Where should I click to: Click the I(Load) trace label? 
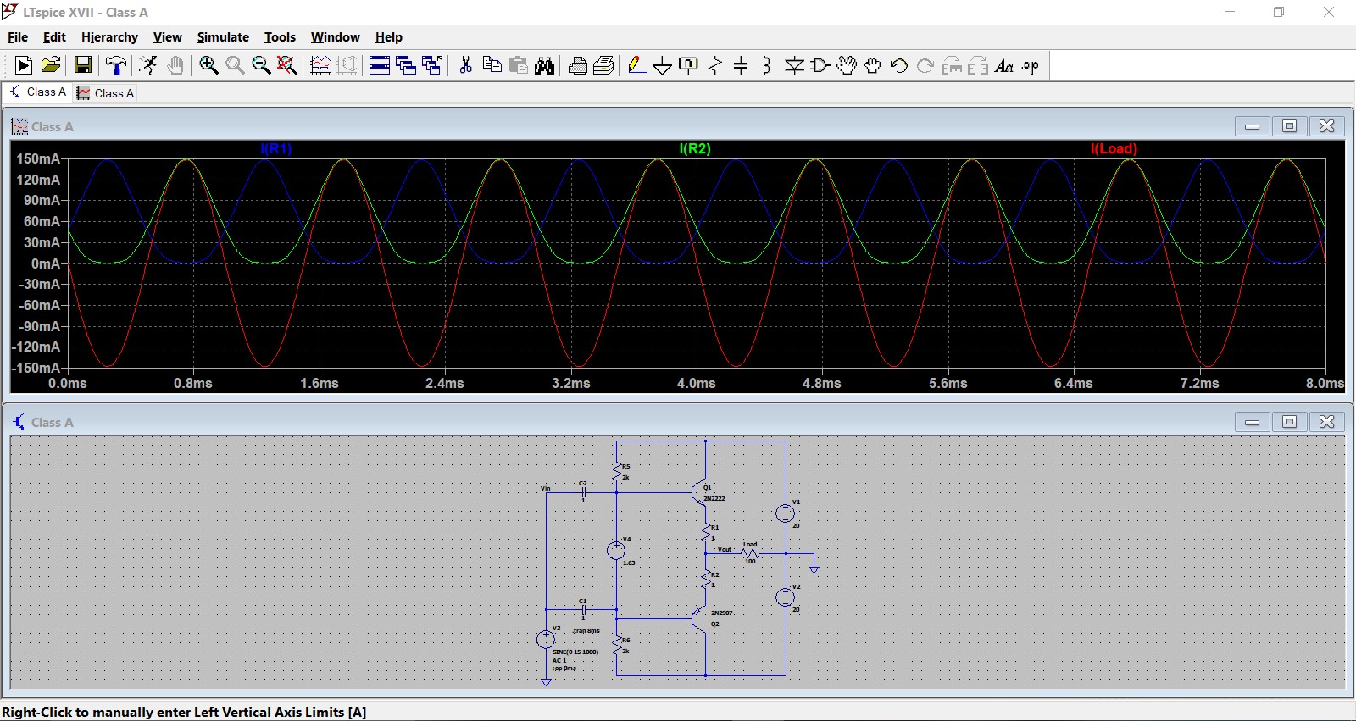1114,148
